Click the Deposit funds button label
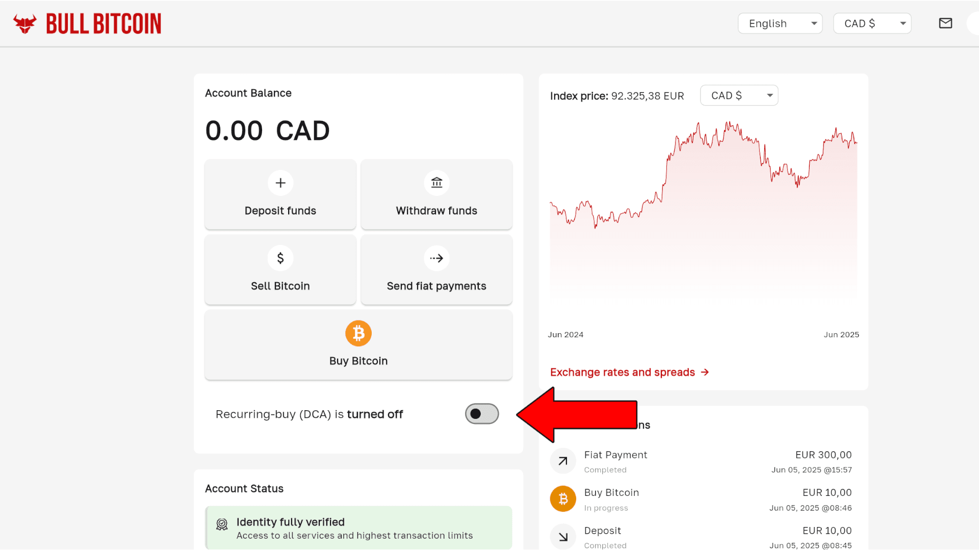Image resolution: width=979 pixels, height=551 pixels. (x=280, y=211)
